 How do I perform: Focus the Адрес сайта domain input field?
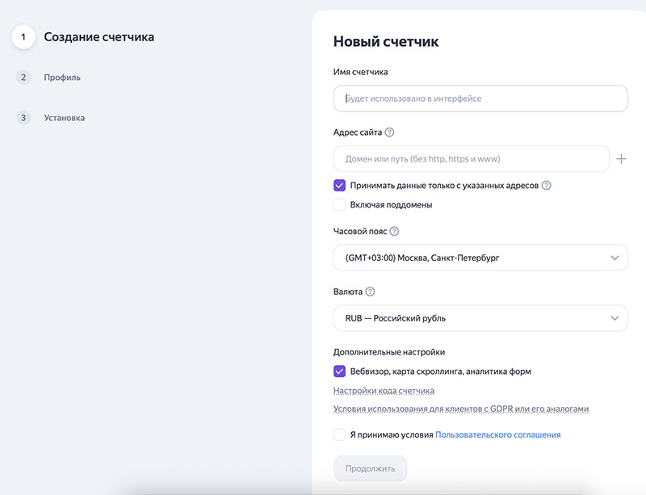tap(472, 159)
